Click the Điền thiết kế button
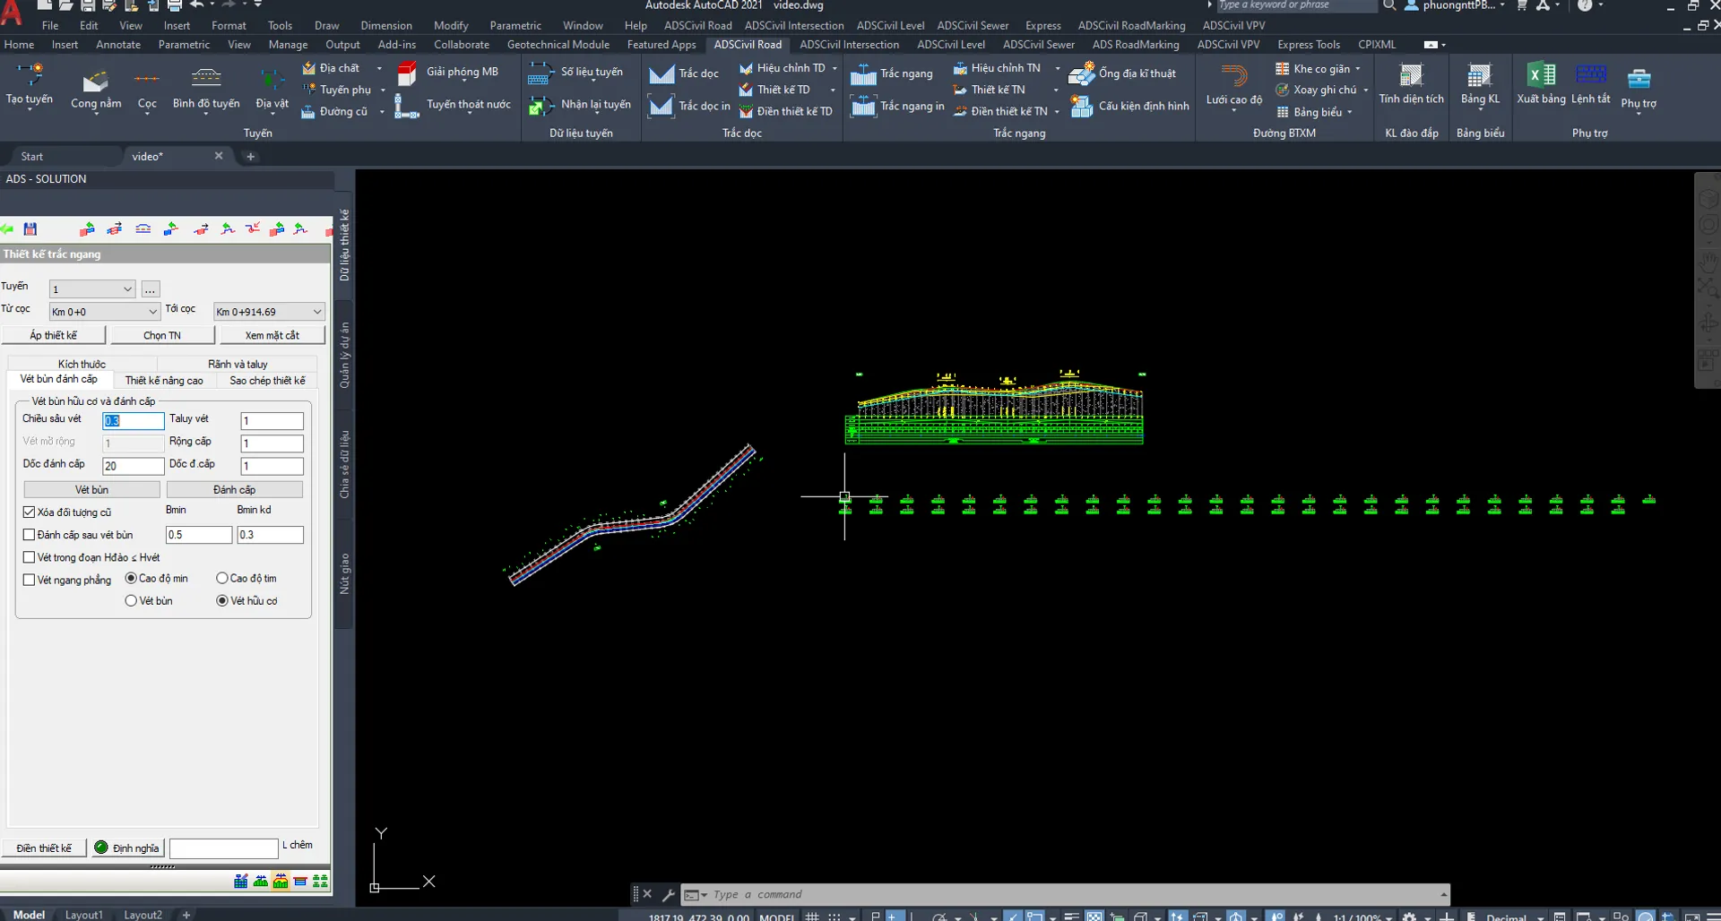This screenshot has width=1721, height=921. tap(44, 848)
